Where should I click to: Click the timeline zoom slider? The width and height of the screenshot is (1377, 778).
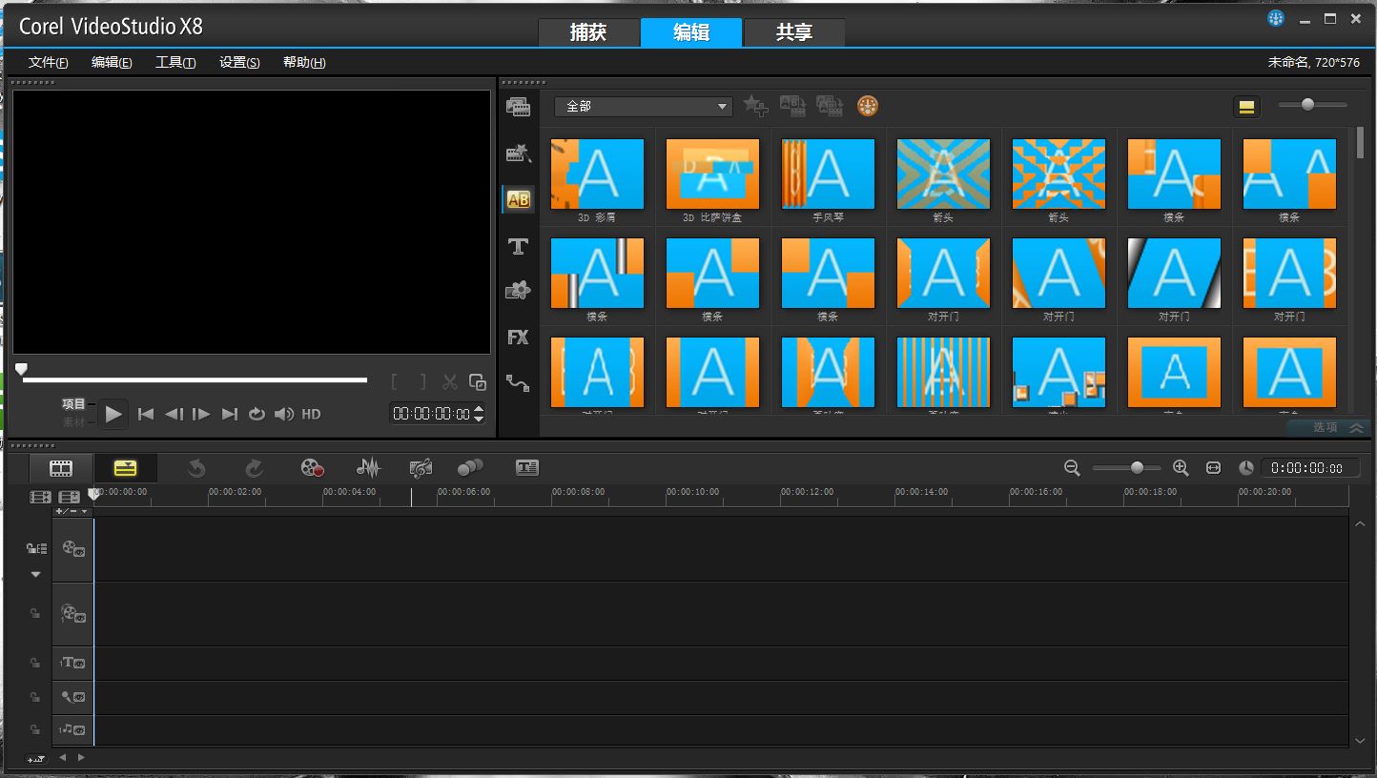click(1126, 468)
